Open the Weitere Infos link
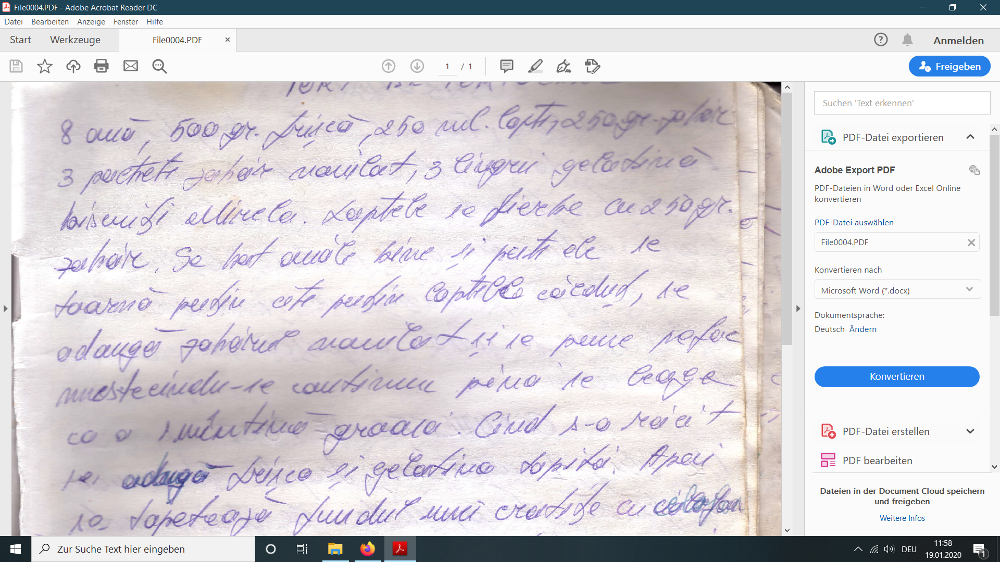 (x=902, y=518)
